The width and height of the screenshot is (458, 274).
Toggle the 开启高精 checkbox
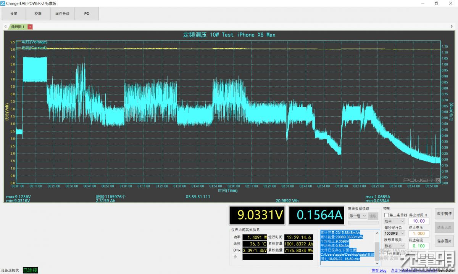coord(386,253)
